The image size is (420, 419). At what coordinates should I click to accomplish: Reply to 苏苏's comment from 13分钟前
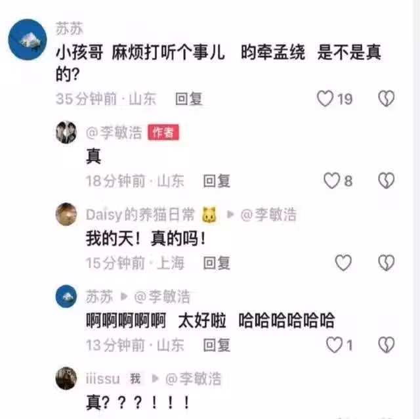pos(217,345)
